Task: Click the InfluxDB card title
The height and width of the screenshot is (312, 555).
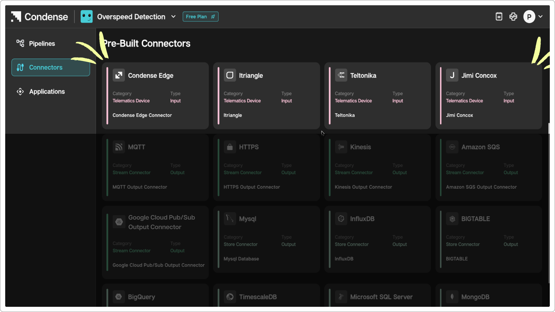Action: point(362,219)
